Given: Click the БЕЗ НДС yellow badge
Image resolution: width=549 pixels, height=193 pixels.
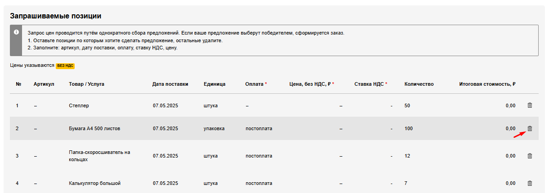Looking at the screenshot, I should [65, 66].
